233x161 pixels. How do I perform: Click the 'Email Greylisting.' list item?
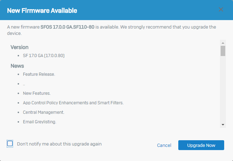(40, 122)
